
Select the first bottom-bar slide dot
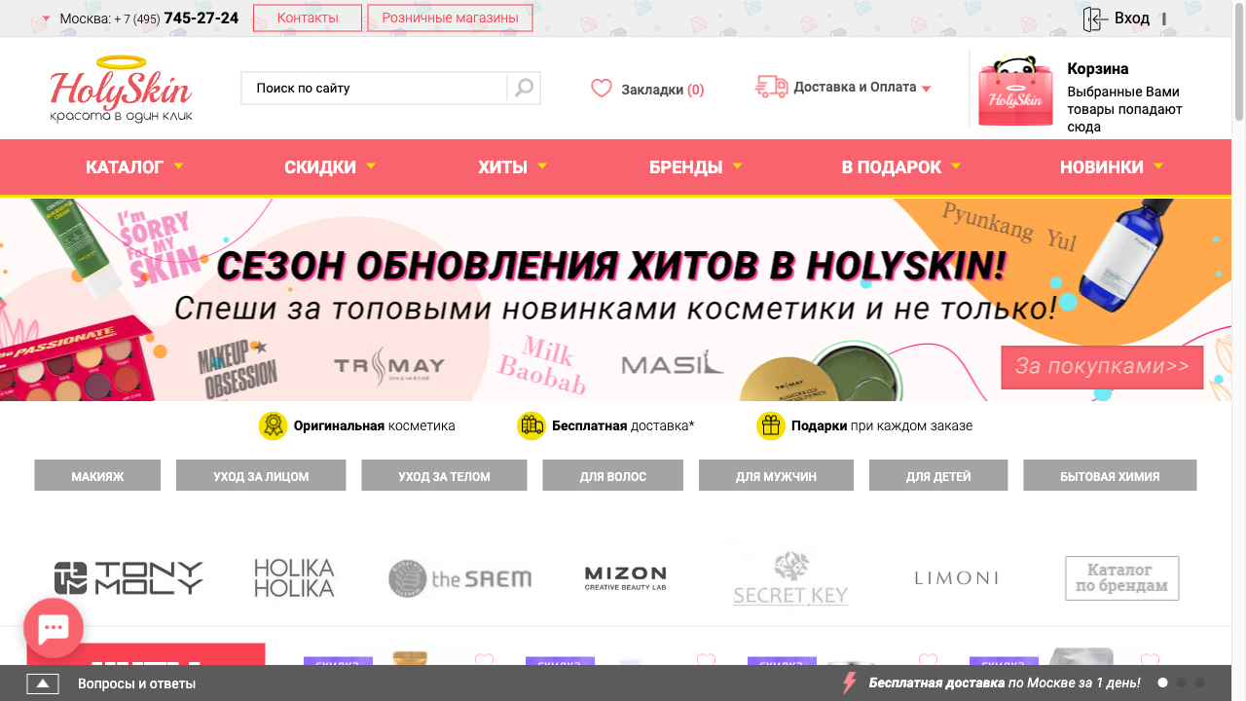(1162, 683)
